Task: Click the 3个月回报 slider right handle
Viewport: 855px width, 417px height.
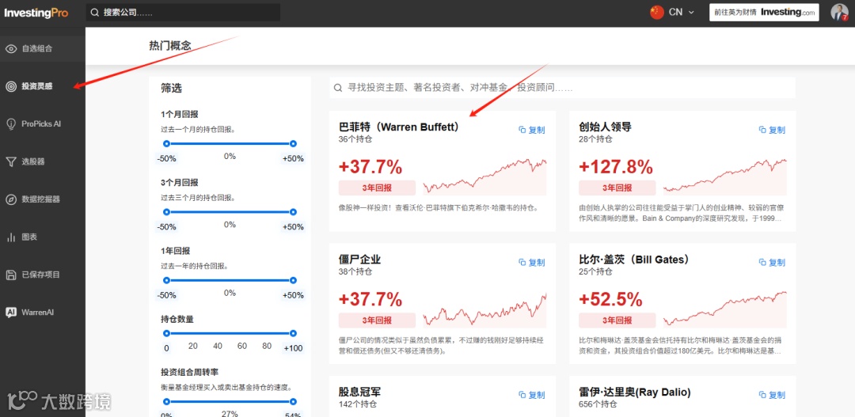Action: 293,211
